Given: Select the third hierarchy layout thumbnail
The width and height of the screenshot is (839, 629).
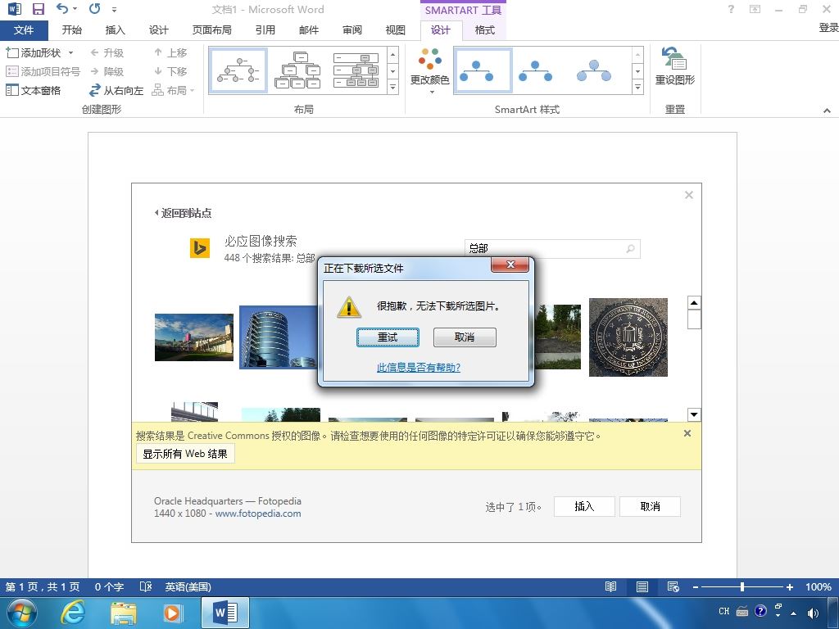Looking at the screenshot, I should coord(356,70).
